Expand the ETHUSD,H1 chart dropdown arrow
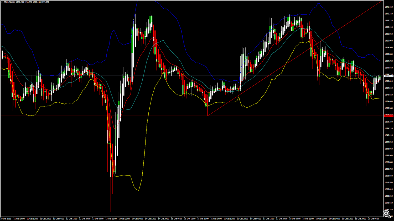Viewport: 394px width, 221px height. click(x=2, y=2)
